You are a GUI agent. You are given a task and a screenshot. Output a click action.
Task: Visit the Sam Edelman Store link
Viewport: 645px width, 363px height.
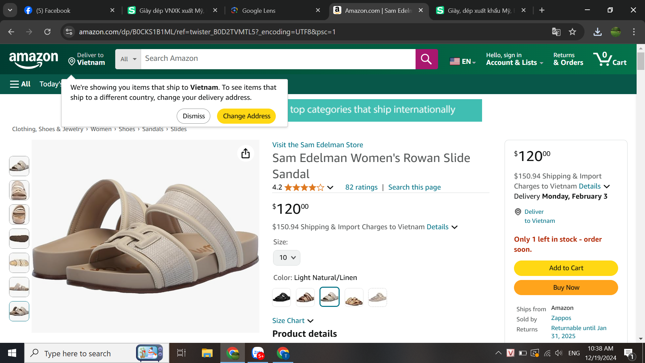pos(317,145)
